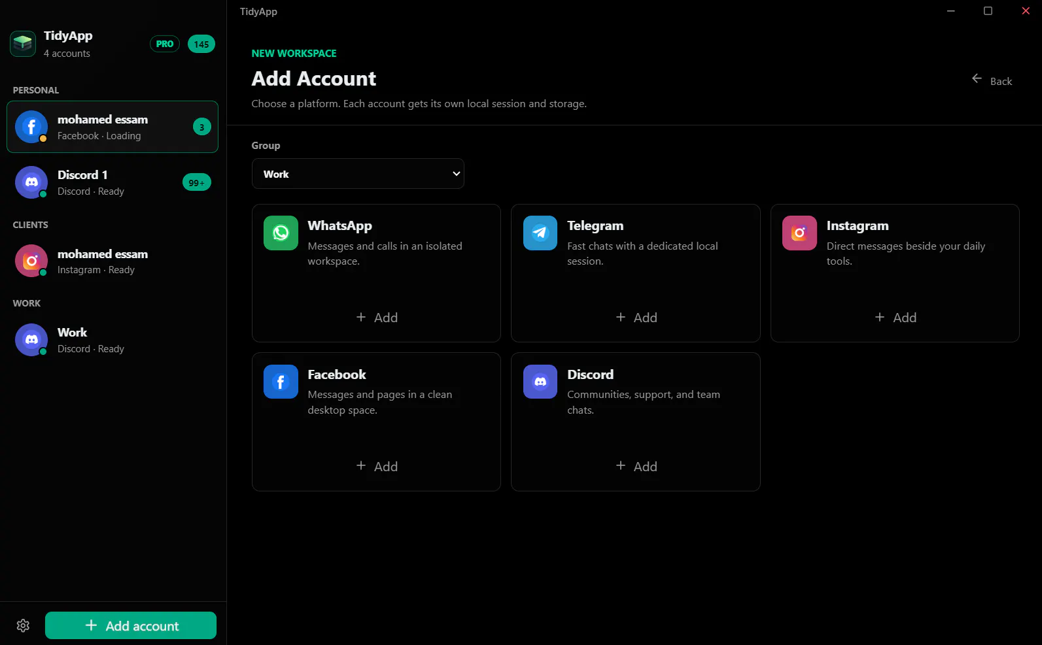Click the PERSONAL group header

pos(36,90)
